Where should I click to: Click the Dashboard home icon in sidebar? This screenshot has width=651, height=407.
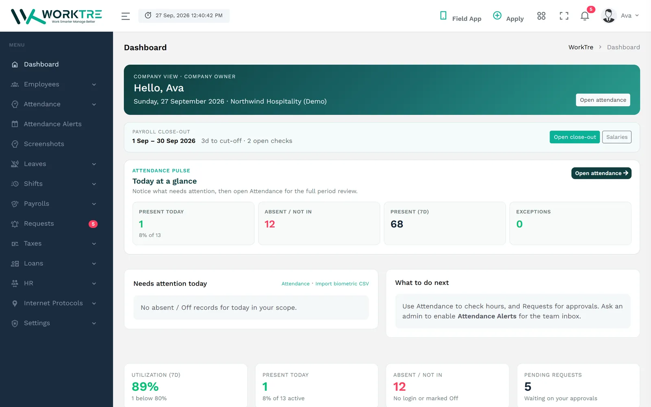[15, 64]
